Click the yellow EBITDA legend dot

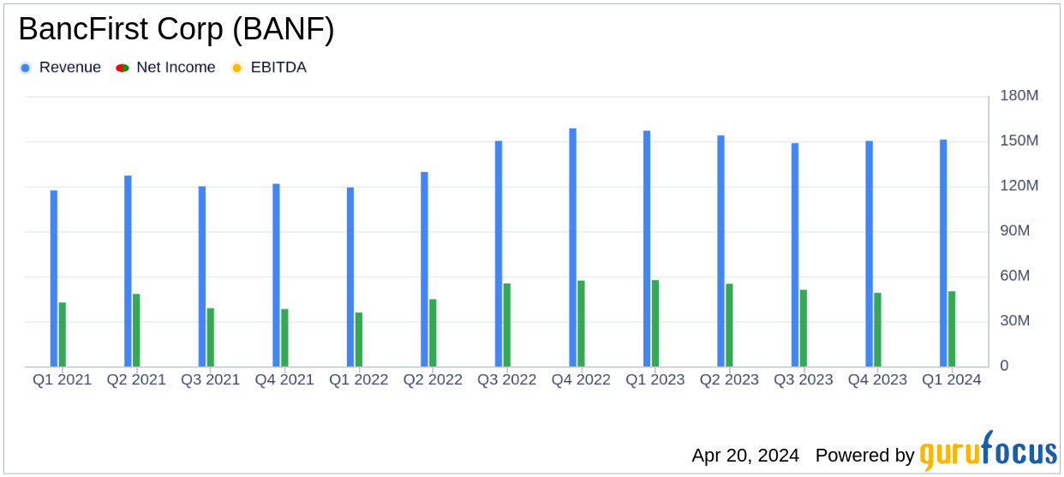click(x=236, y=68)
